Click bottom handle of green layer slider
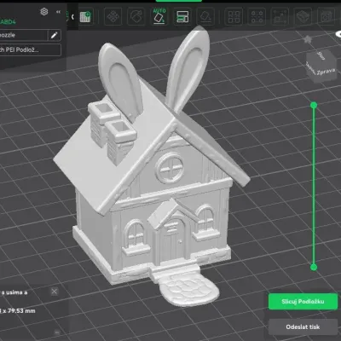The image size is (341, 341). point(314,267)
